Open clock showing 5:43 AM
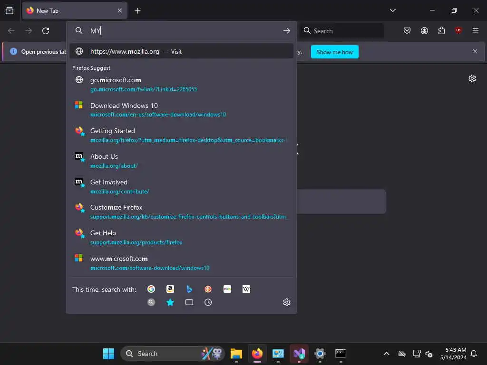The width and height of the screenshot is (487, 365). pos(453,354)
